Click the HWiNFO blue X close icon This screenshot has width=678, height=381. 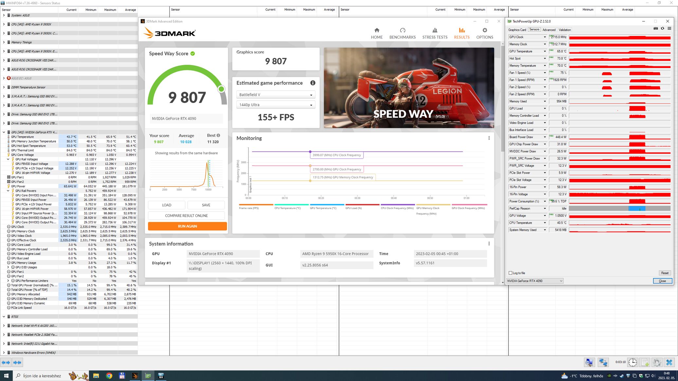click(x=669, y=362)
